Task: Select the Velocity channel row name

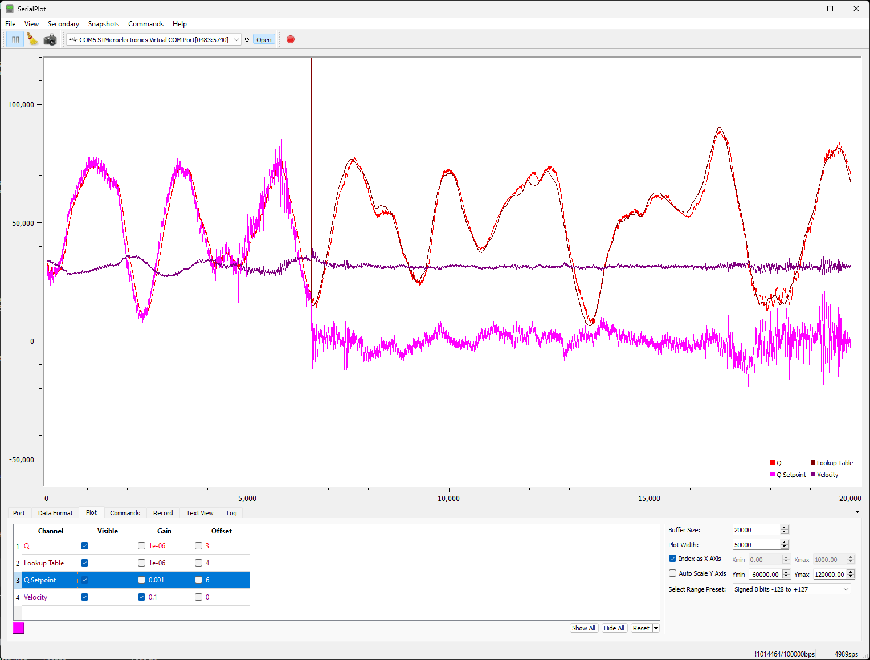Action: click(35, 597)
